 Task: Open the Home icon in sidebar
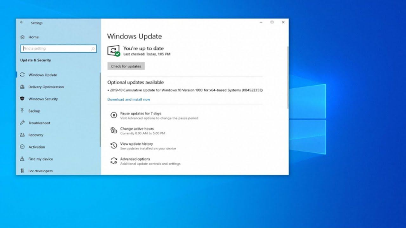(22, 37)
